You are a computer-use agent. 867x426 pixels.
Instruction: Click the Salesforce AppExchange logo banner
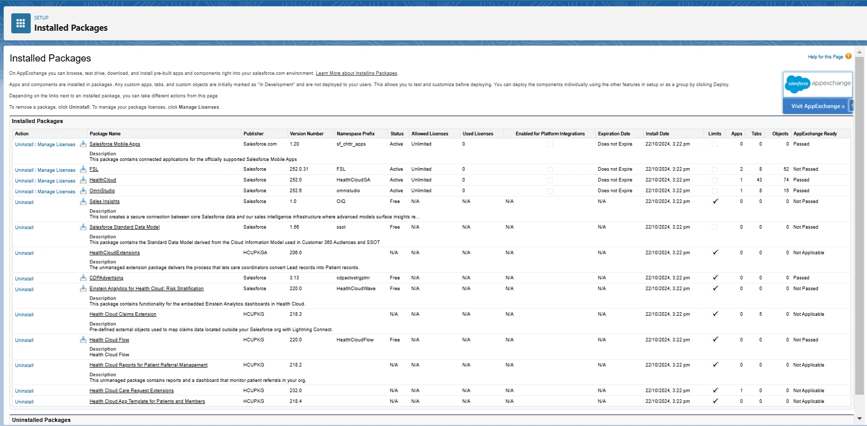tap(818, 84)
